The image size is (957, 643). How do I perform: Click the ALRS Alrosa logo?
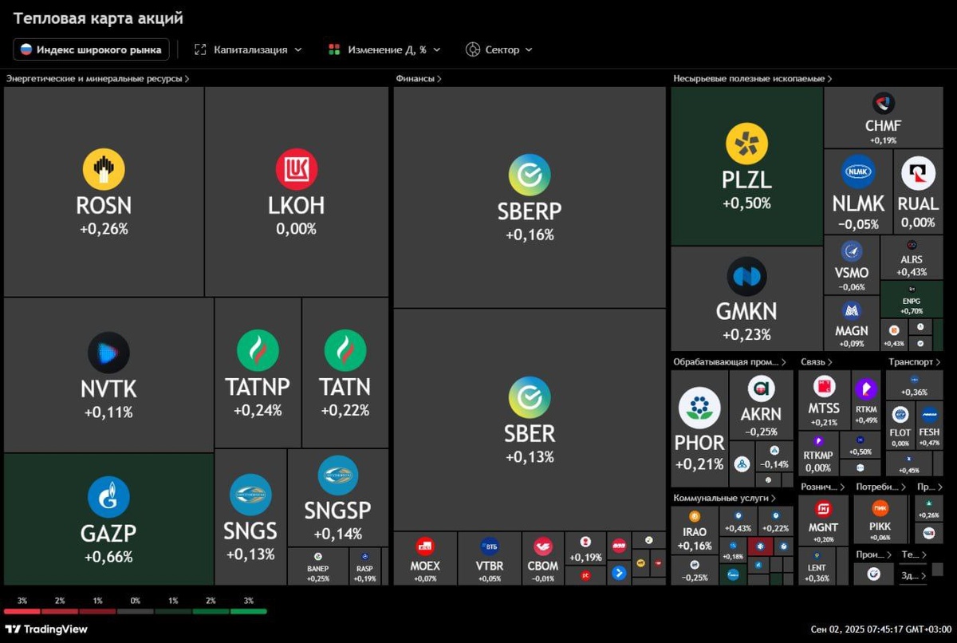coord(912,246)
